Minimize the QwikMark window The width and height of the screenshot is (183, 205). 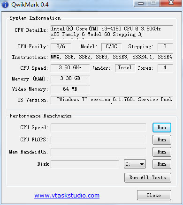pos(141,3)
